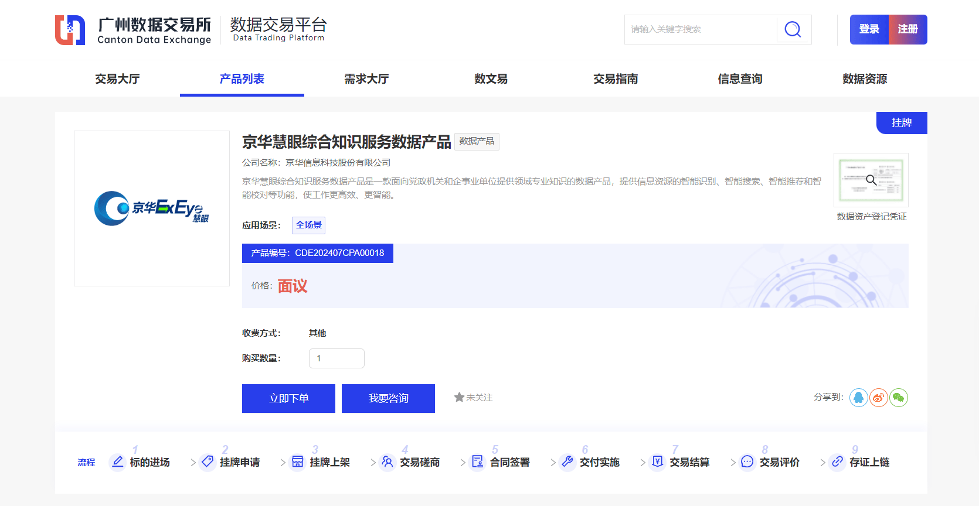979x506 pixels.
Task: Open the 交易大厅 tab
Action: click(117, 79)
